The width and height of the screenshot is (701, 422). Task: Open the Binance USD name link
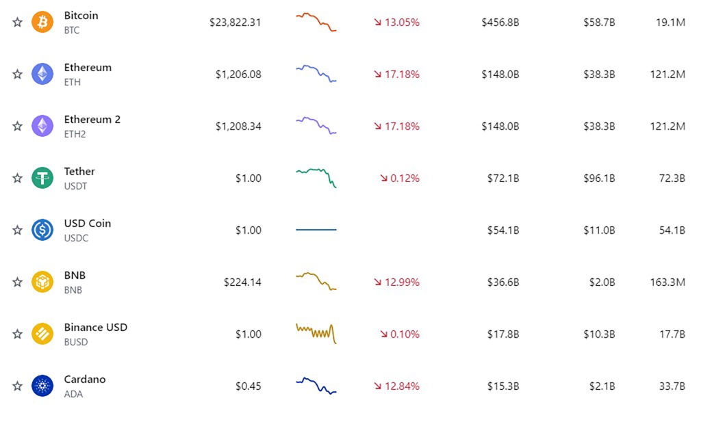[95, 328]
